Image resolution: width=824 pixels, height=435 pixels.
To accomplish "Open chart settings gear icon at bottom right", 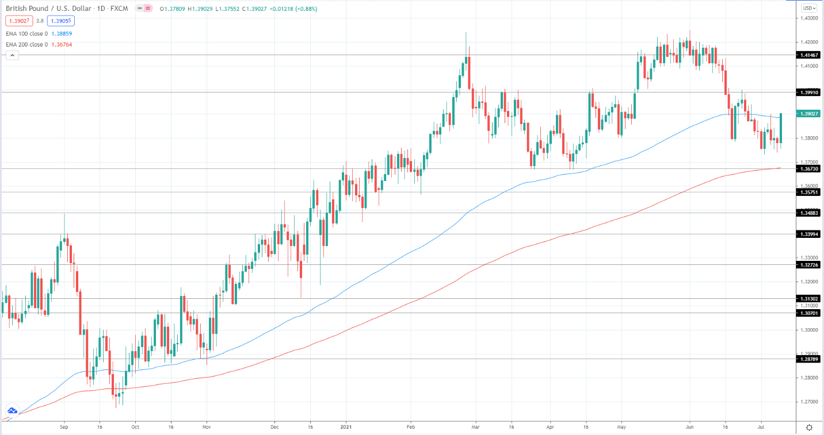I will tap(809, 428).
